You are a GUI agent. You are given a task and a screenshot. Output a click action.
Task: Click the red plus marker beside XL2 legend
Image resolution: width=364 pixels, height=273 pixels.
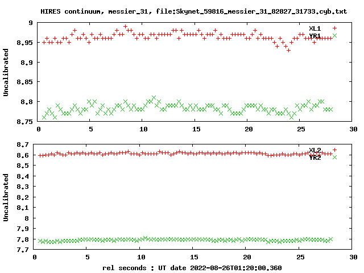(x=334, y=150)
